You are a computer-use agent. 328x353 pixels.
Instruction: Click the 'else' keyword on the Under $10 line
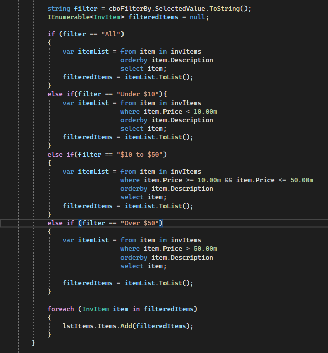point(55,94)
